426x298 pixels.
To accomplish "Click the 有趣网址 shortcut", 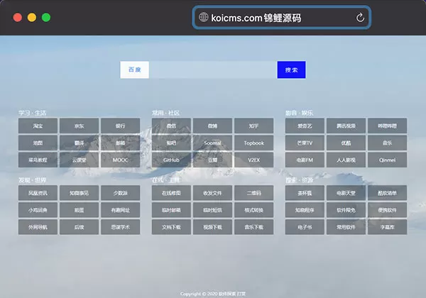I will [x=121, y=210].
